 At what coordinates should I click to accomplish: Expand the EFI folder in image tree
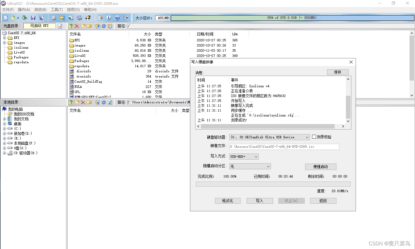[x=5, y=38]
